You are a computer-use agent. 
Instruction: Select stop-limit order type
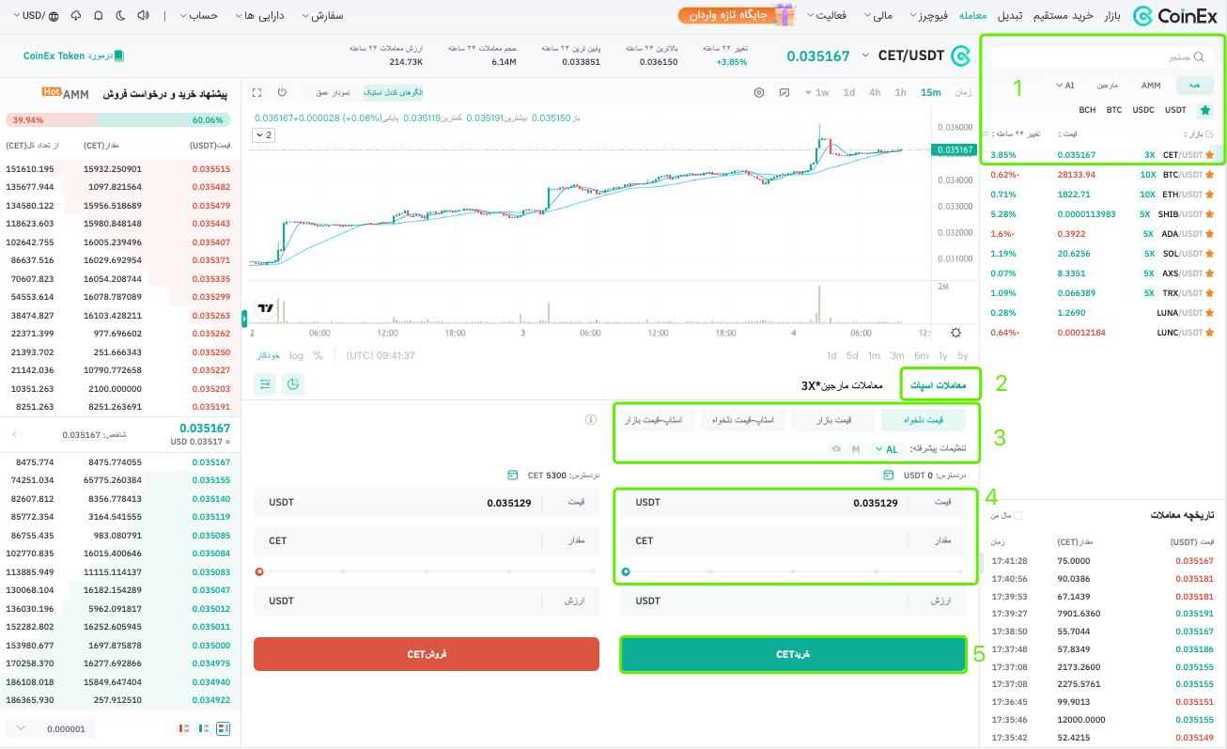click(x=743, y=419)
